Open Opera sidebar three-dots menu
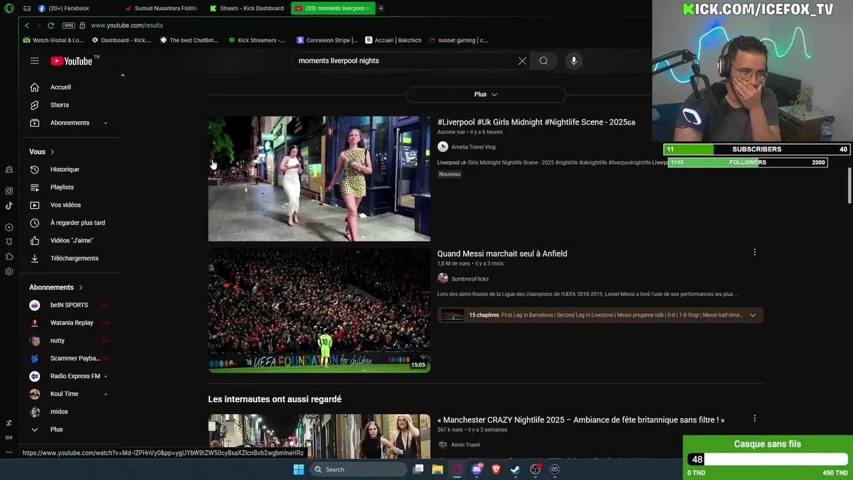 [x=9, y=452]
